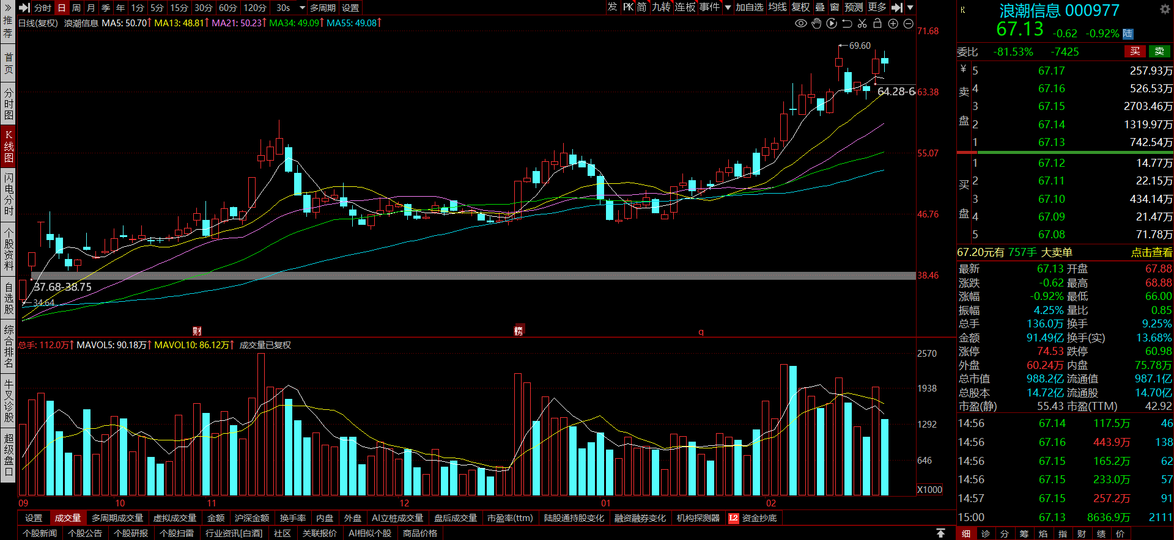Open the dropdown arrow at the toolbar's far right
The width and height of the screenshot is (1174, 540).
pyautogui.click(x=910, y=7)
